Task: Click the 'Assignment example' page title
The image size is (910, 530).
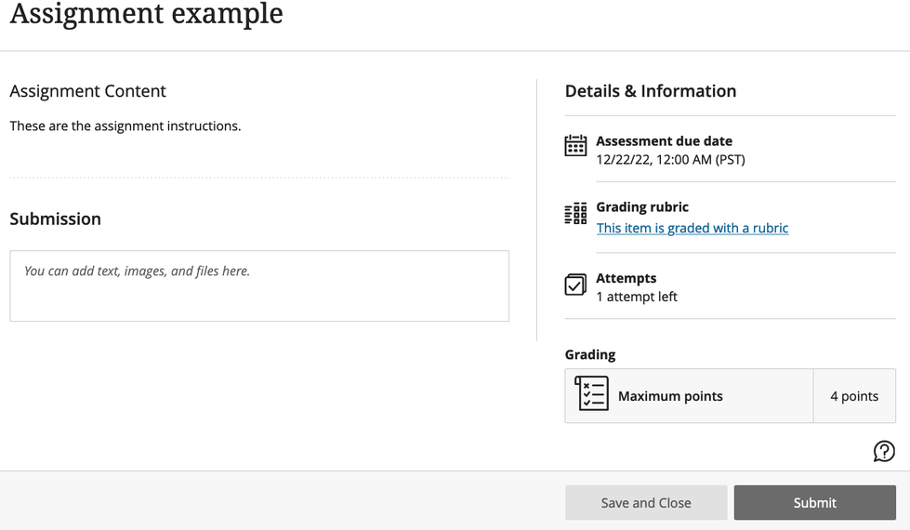Action: pyautogui.click(x=146, y=14)
